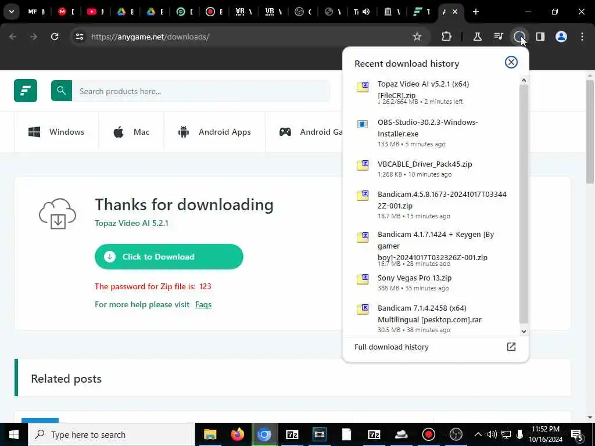Open the side panel icon
The width and height of the screenshot is (595, 446).
[540, 37]
